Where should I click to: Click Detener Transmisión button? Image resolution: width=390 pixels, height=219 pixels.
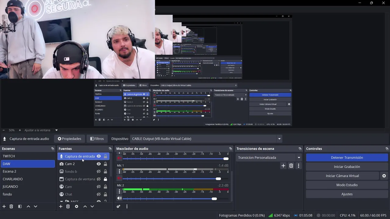(347, 158)
